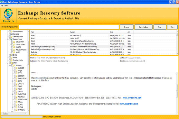The image size is (179, 119).
Task: Select the Contacts folder icon
Action: point(12,34)
